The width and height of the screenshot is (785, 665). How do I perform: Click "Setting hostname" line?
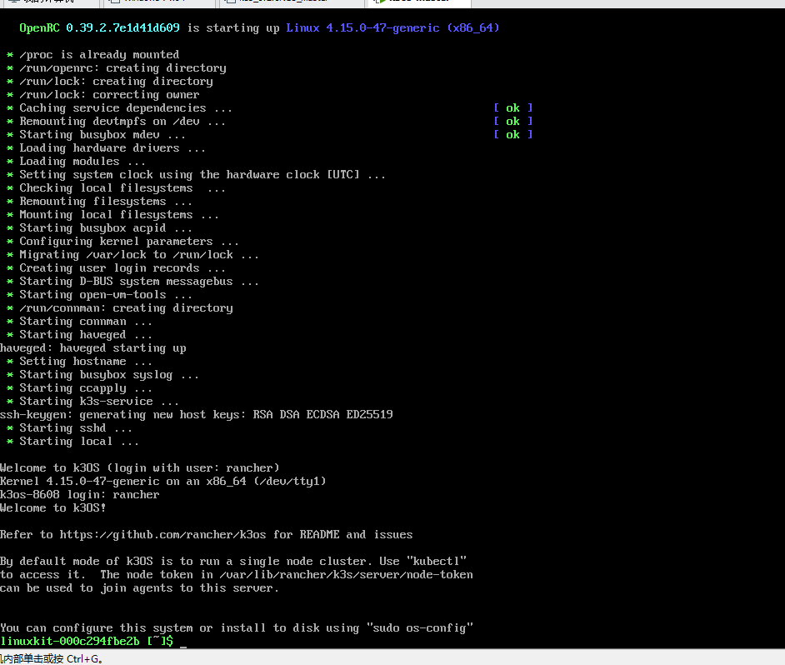(x=79, y=362)
